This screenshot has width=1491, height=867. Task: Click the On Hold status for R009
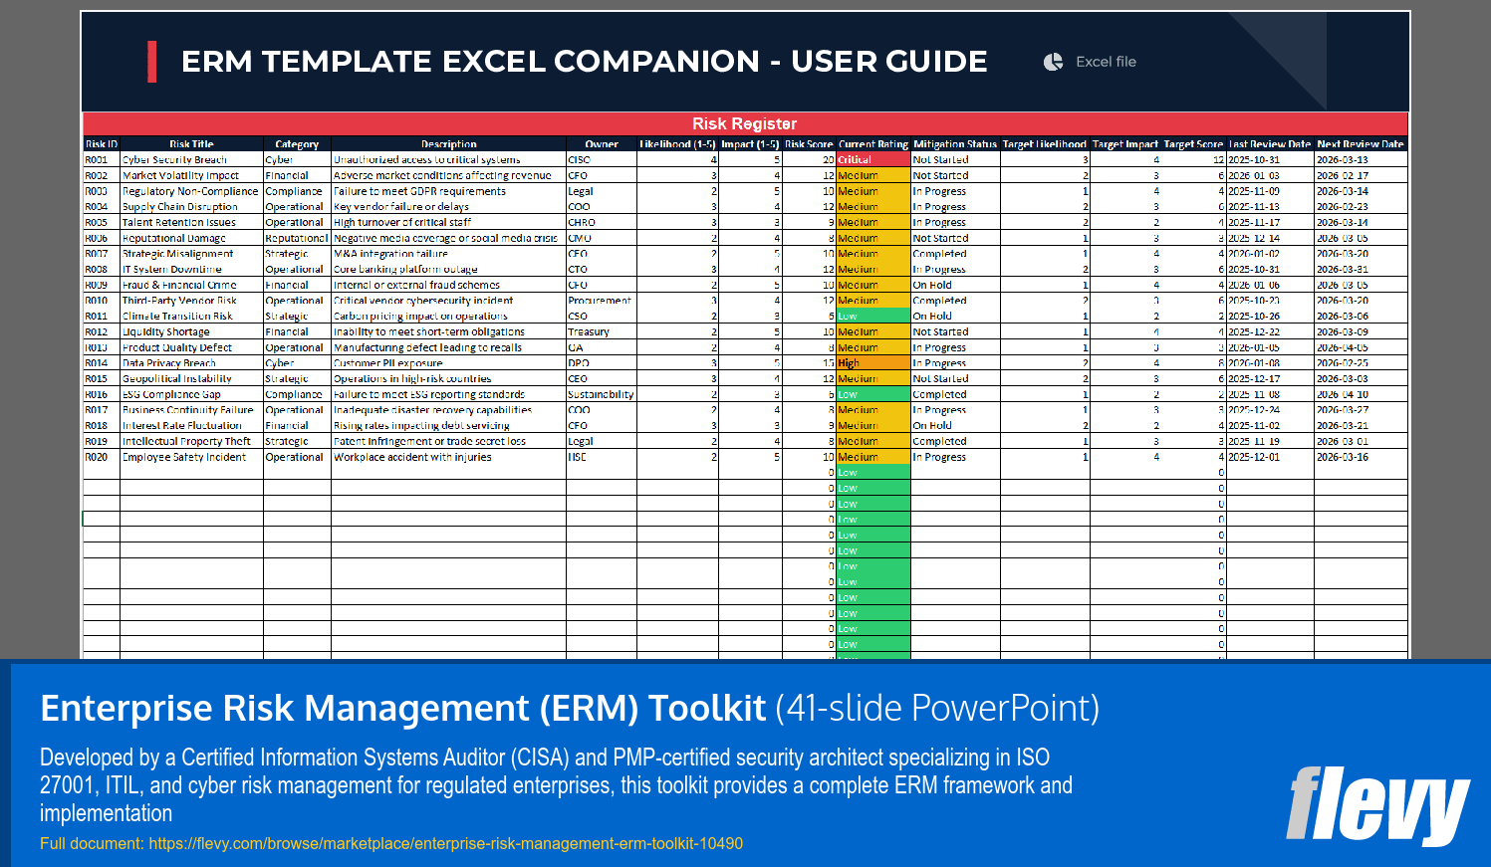pyautogui.click(x=956, y=286)
